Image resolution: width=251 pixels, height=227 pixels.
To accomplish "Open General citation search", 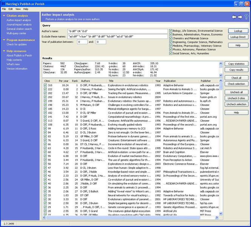I will (19, 29).
